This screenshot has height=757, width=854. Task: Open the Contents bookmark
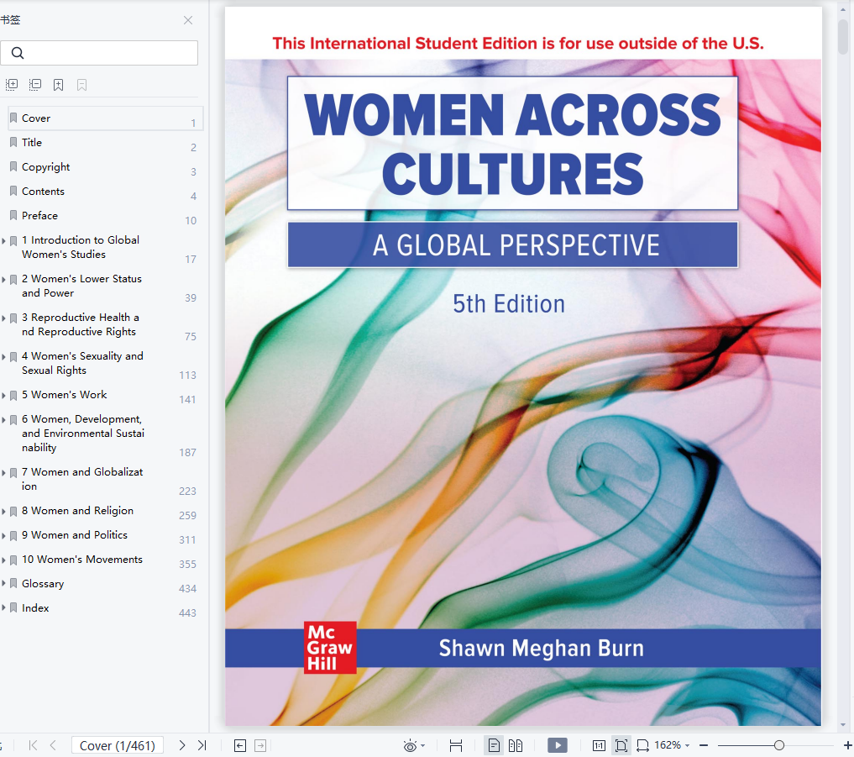point(43,192)
